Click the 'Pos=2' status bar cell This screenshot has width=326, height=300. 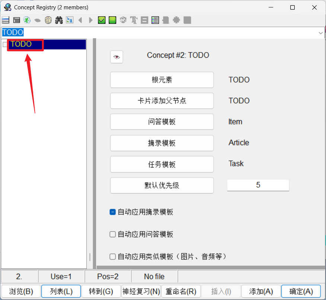tap(108, 277)
